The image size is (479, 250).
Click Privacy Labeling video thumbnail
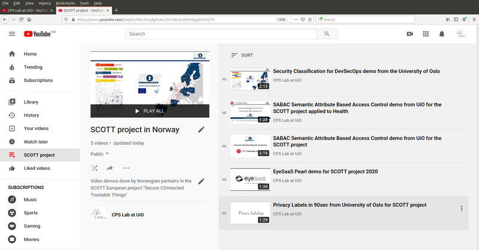click(250, 213)
